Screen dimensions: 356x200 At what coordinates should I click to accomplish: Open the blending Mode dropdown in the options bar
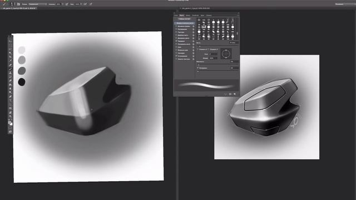point(38,4)
